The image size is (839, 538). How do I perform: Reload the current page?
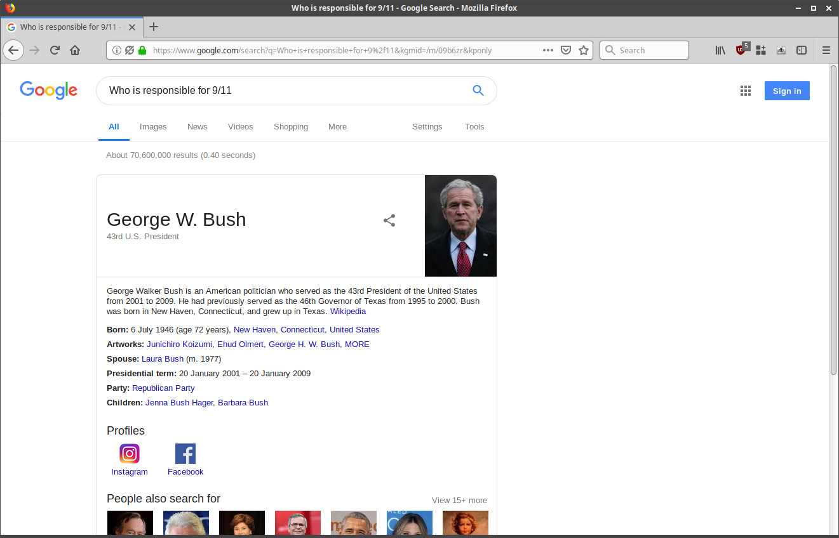pyautogui.click(x=55, y=50)
